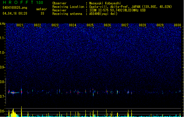
Task: Click the receiver text ICOM IC-575 53.7492
Action: [x=117, y=10]
